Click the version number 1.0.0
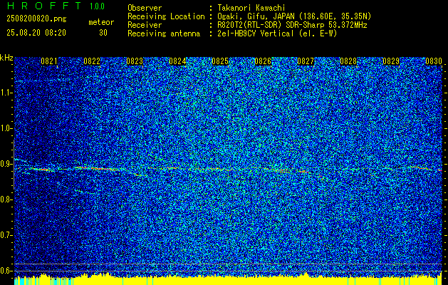The height and width of the screenshot is (285, 448). tap(97, 6)
